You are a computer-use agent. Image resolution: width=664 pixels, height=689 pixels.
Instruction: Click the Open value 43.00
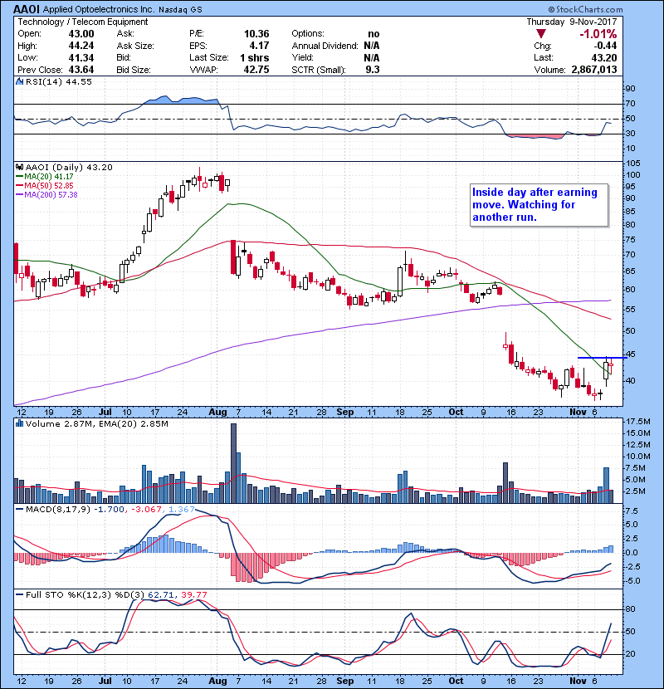tap(81, 34)
